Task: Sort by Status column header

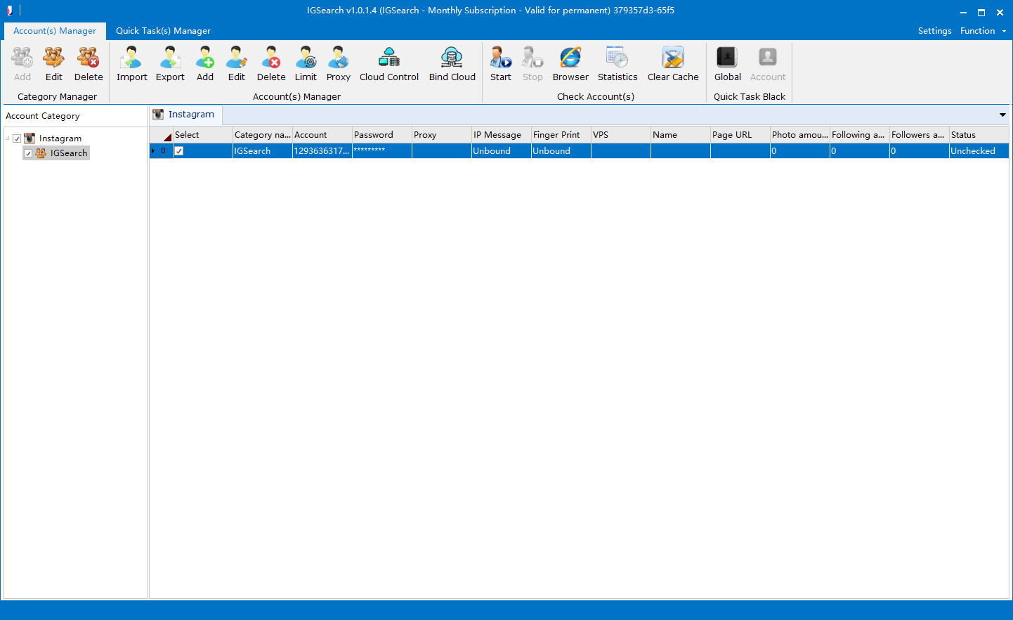Action: point(979,135)
